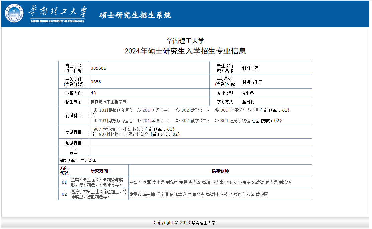Click the 一级学科(类别)代码 label
Viewport: 372px width, 229px height.
click(x=74, y=82)
